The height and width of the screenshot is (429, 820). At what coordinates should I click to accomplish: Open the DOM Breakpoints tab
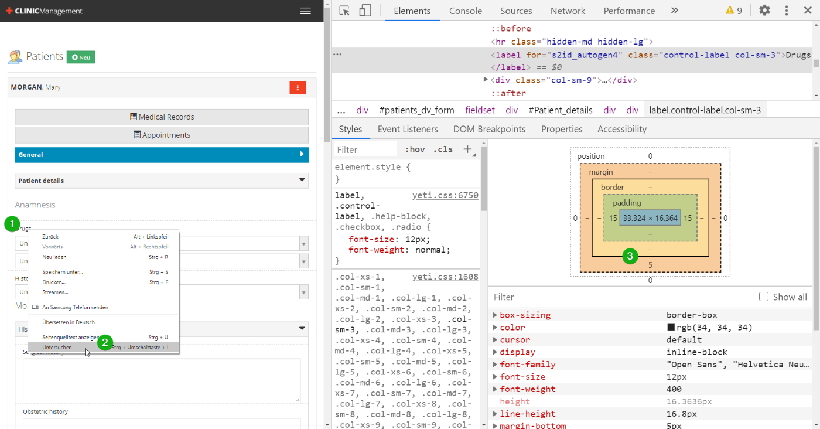point(489,129)
